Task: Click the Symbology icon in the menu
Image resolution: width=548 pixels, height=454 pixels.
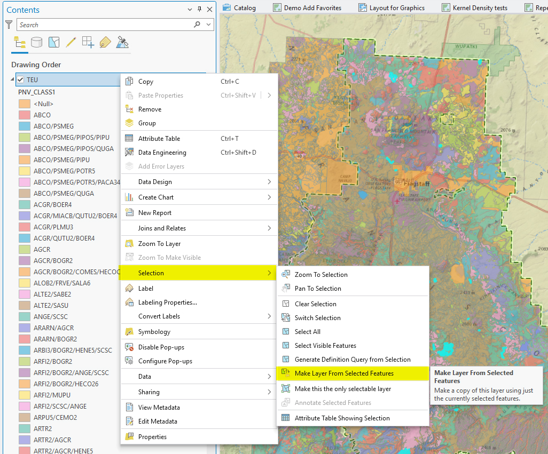Action: tap(129, 331)
